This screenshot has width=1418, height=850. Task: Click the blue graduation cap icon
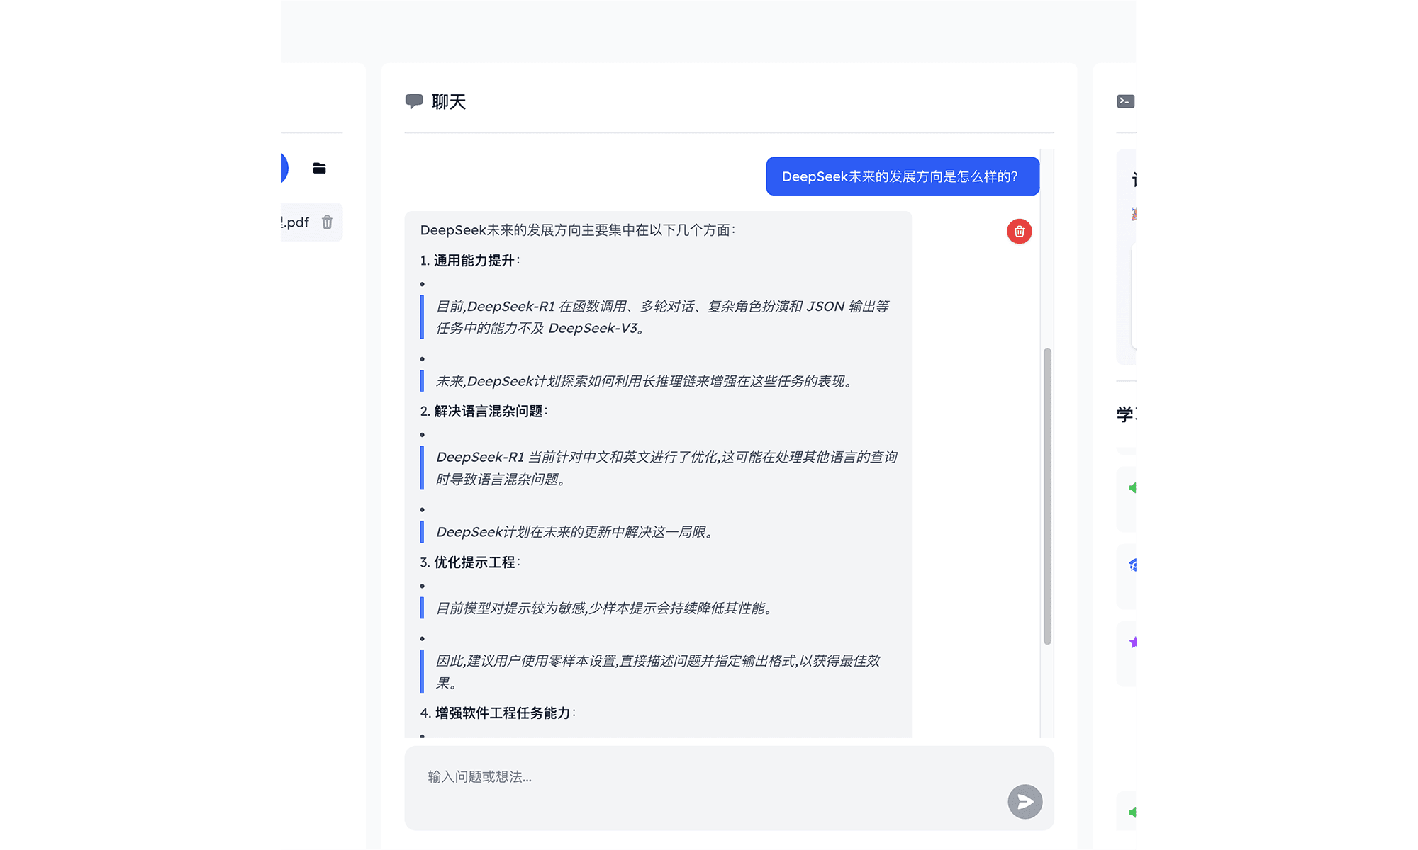coord(1133,565)
